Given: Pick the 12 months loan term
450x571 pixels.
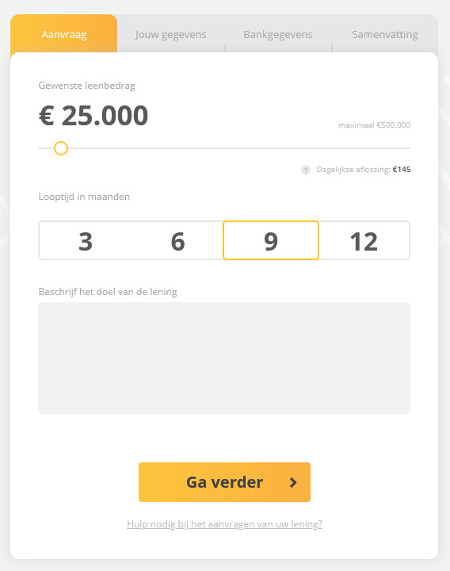Looking at the screenshot, I should point(364,241).
